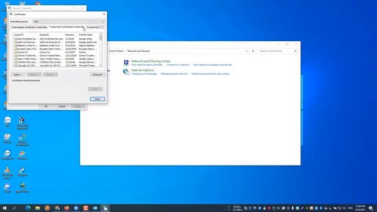This screenshot has width=377, height=212.
Task: Open taskbar search magnifier
Action: (14, 208)
